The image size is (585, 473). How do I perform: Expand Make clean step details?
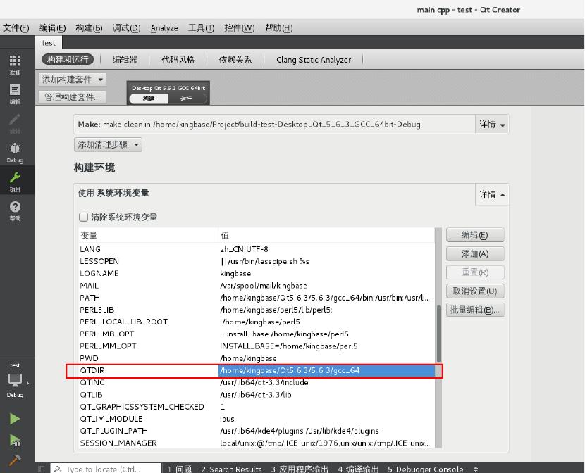[492, 125]
